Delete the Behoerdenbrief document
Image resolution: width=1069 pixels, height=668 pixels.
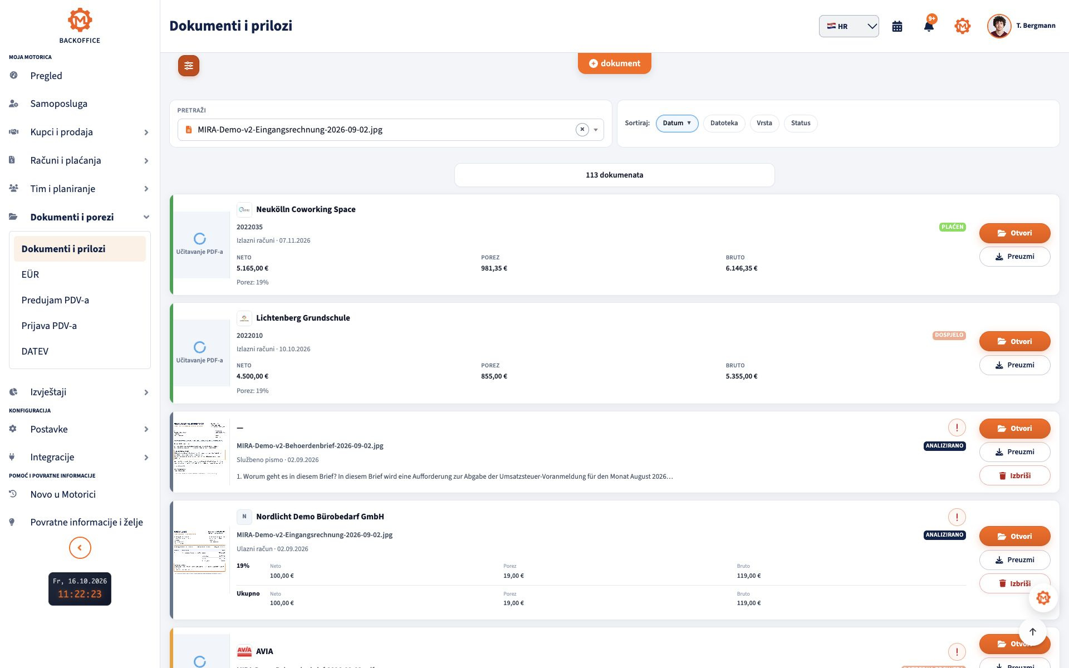[x=1014, y=476]
